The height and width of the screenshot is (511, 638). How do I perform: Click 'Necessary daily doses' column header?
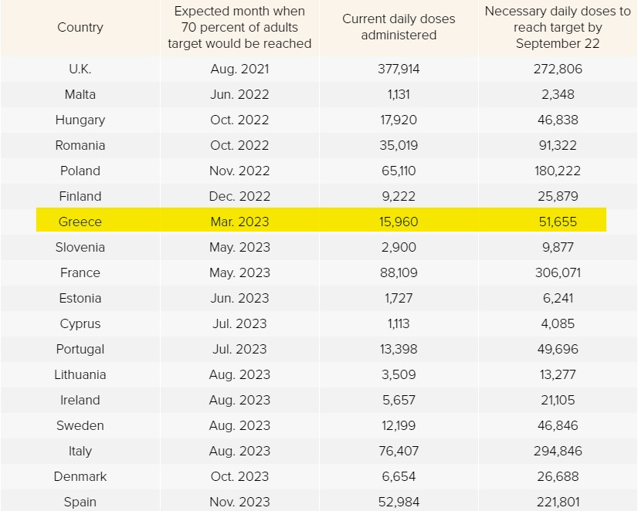(x=558, y=27)
